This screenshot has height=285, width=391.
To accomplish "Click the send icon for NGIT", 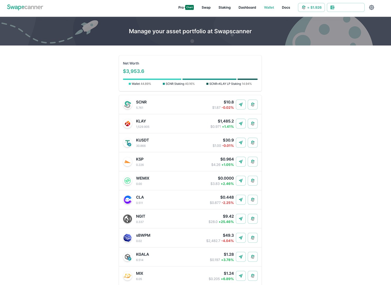I will (x=241, y=219).
